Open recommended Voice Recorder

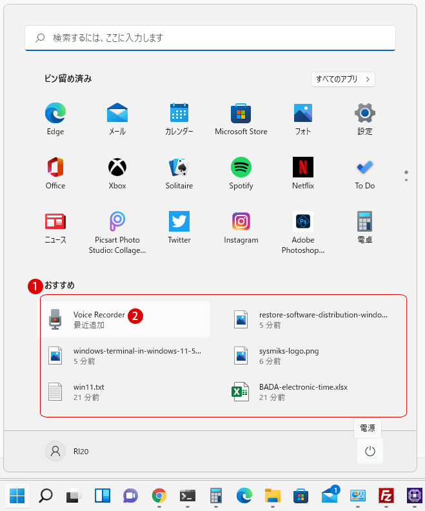[x=125, y=319]
